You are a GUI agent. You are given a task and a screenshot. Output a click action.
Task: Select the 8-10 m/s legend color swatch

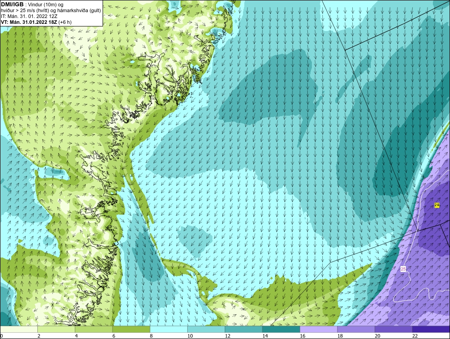(x=169, y=329)
